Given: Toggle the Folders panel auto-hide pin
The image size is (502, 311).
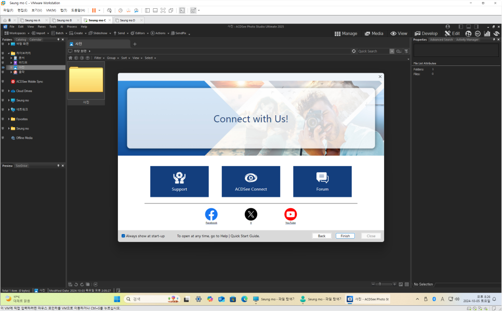Looking at the screenshot, I should (x=58, y=39).
